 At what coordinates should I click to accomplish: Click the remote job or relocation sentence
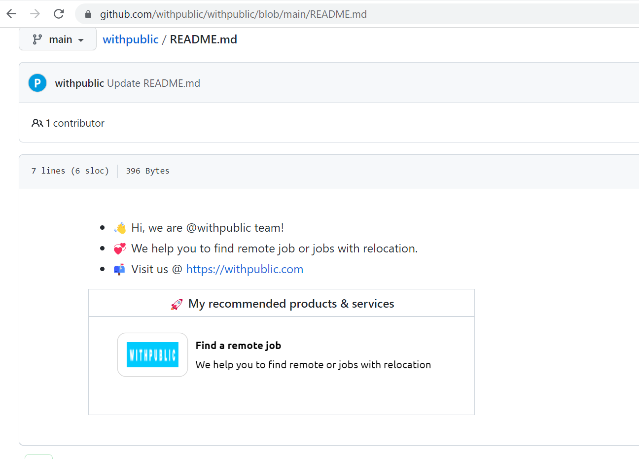tap(274, 248)
